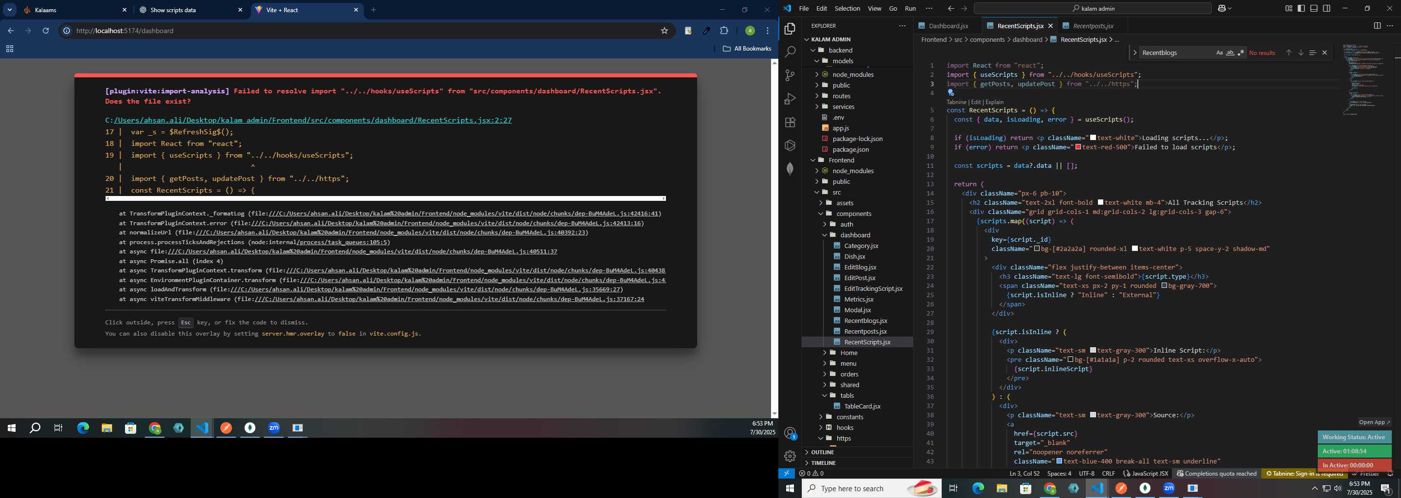Screen dimensions: 1401x498
Task: Toggle the primary side bar layout icon
Action: click(1301, 9)
